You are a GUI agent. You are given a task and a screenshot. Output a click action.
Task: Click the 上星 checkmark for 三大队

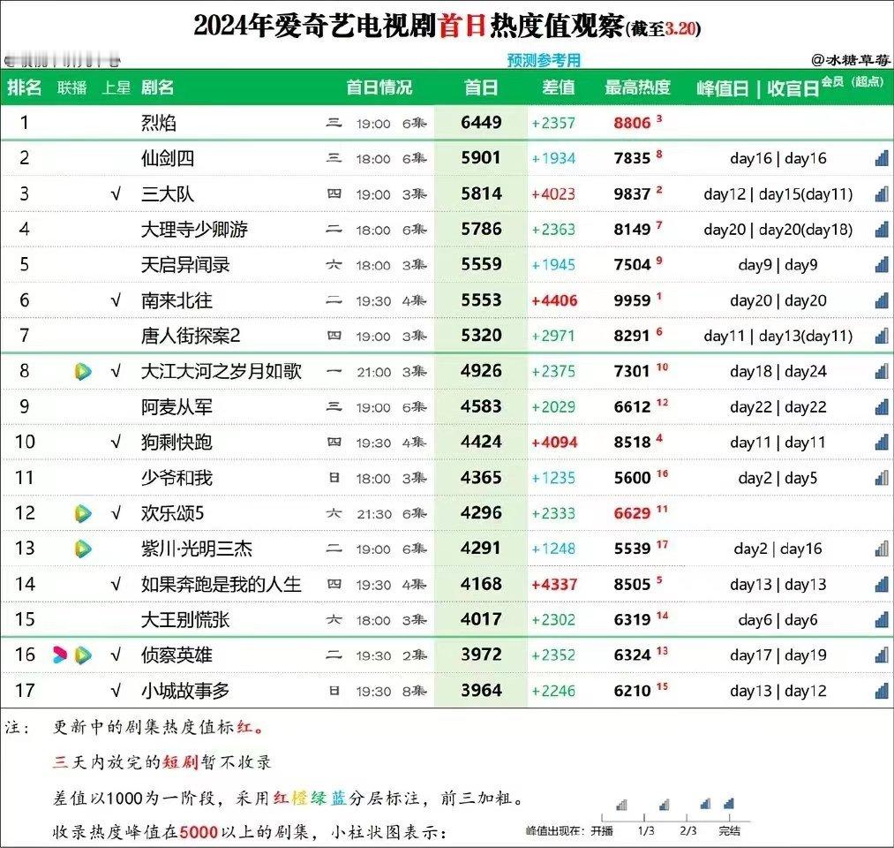point(116,194)
